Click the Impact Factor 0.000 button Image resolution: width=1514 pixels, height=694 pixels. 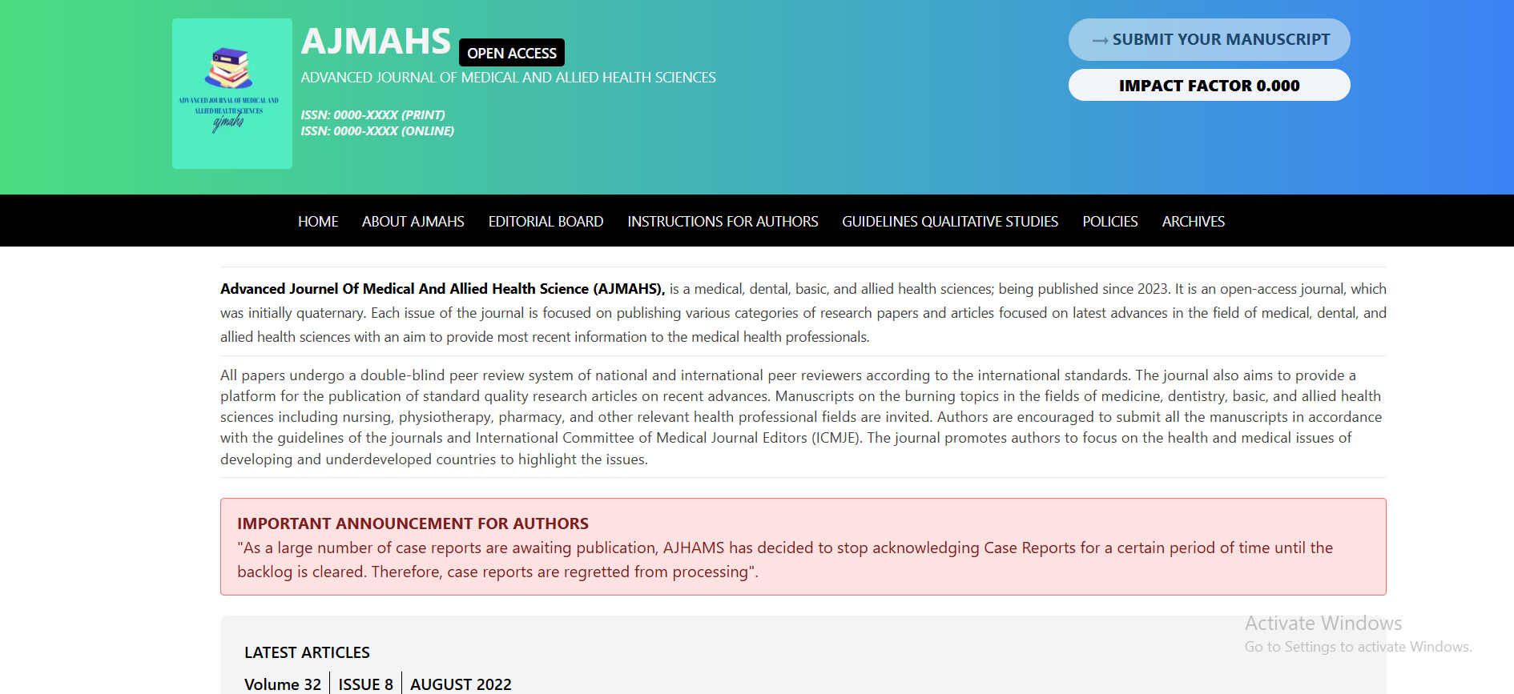[1209, 85]
